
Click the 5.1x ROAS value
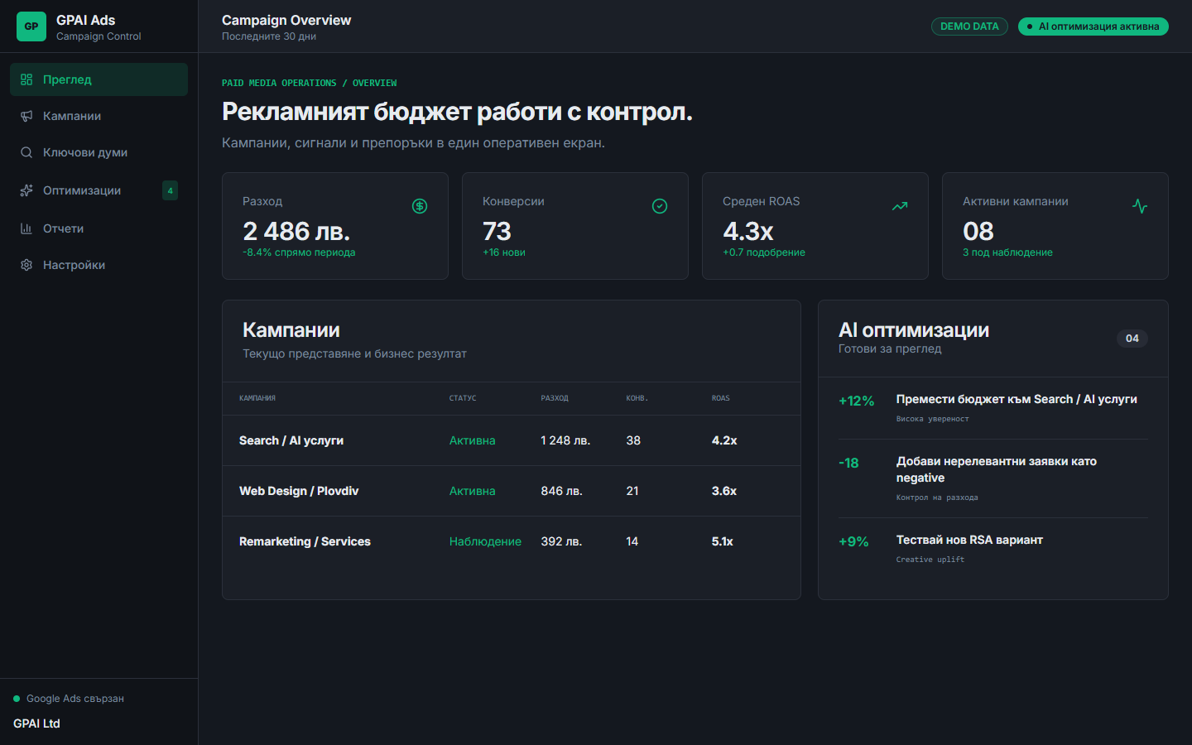pyautogui.click(x=723, y=541)
